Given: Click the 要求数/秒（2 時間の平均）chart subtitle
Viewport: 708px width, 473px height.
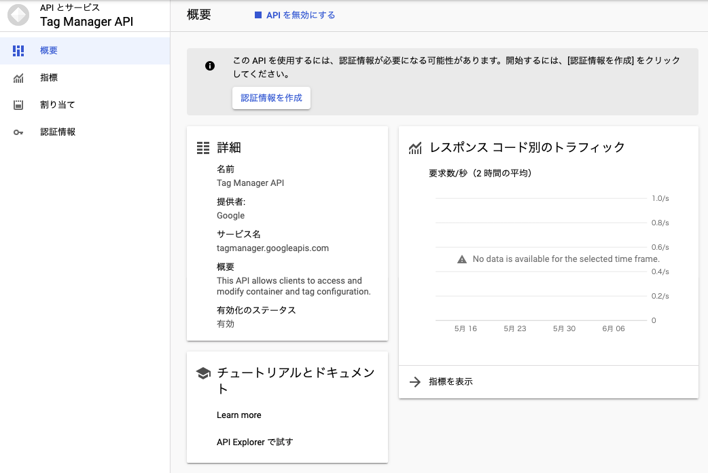Looking at the screenshot, I should coord(480,173).
